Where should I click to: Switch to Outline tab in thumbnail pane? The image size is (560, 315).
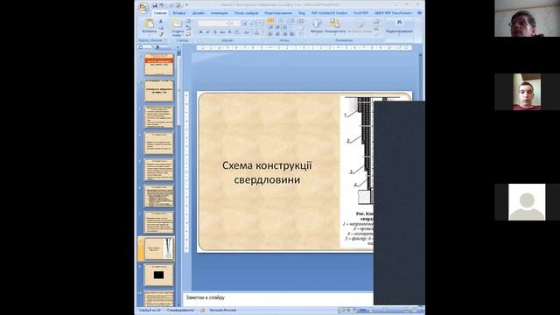coord(157,47)
